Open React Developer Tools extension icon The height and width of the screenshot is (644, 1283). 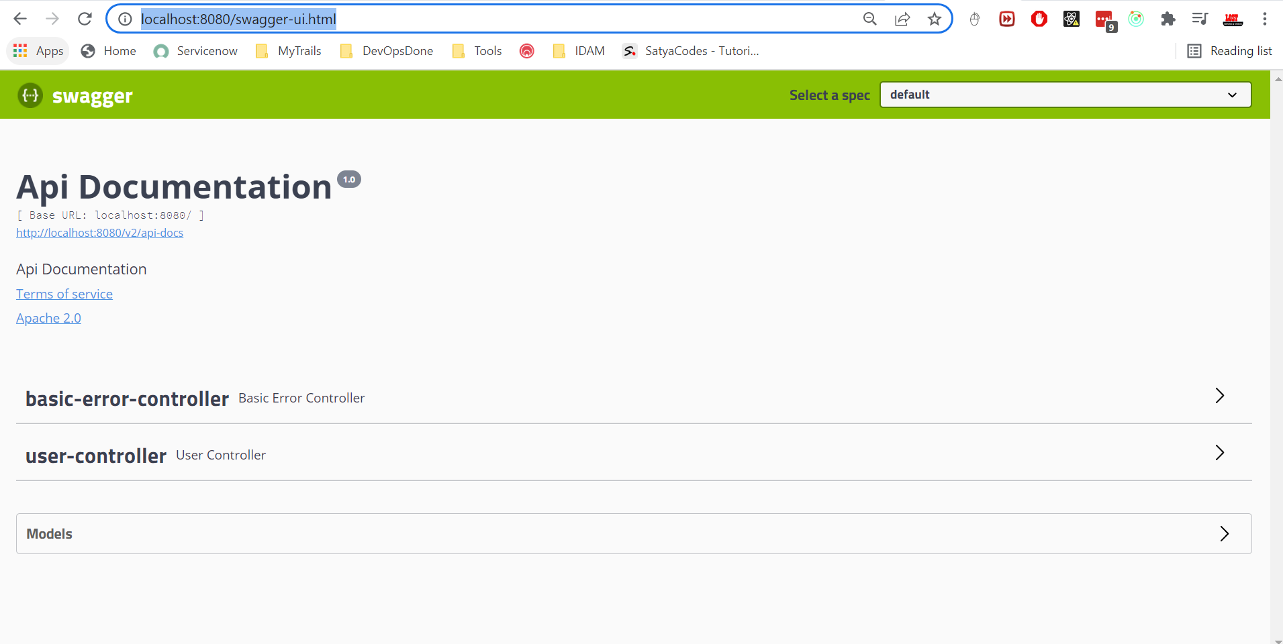tap(1072, 19)
